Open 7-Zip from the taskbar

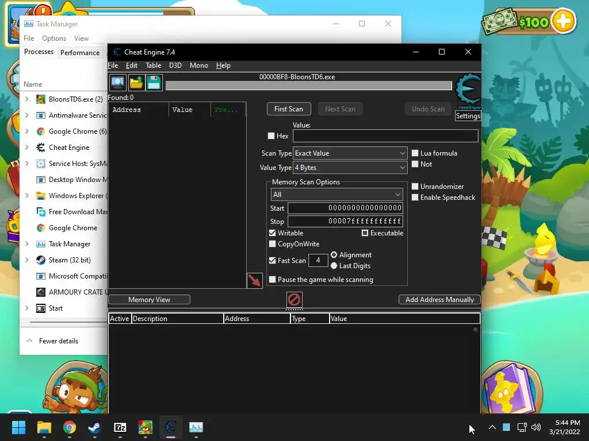tap(120, 427)
